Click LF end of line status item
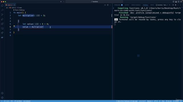This screenshot has width=183, height=102. coord(160,101)
